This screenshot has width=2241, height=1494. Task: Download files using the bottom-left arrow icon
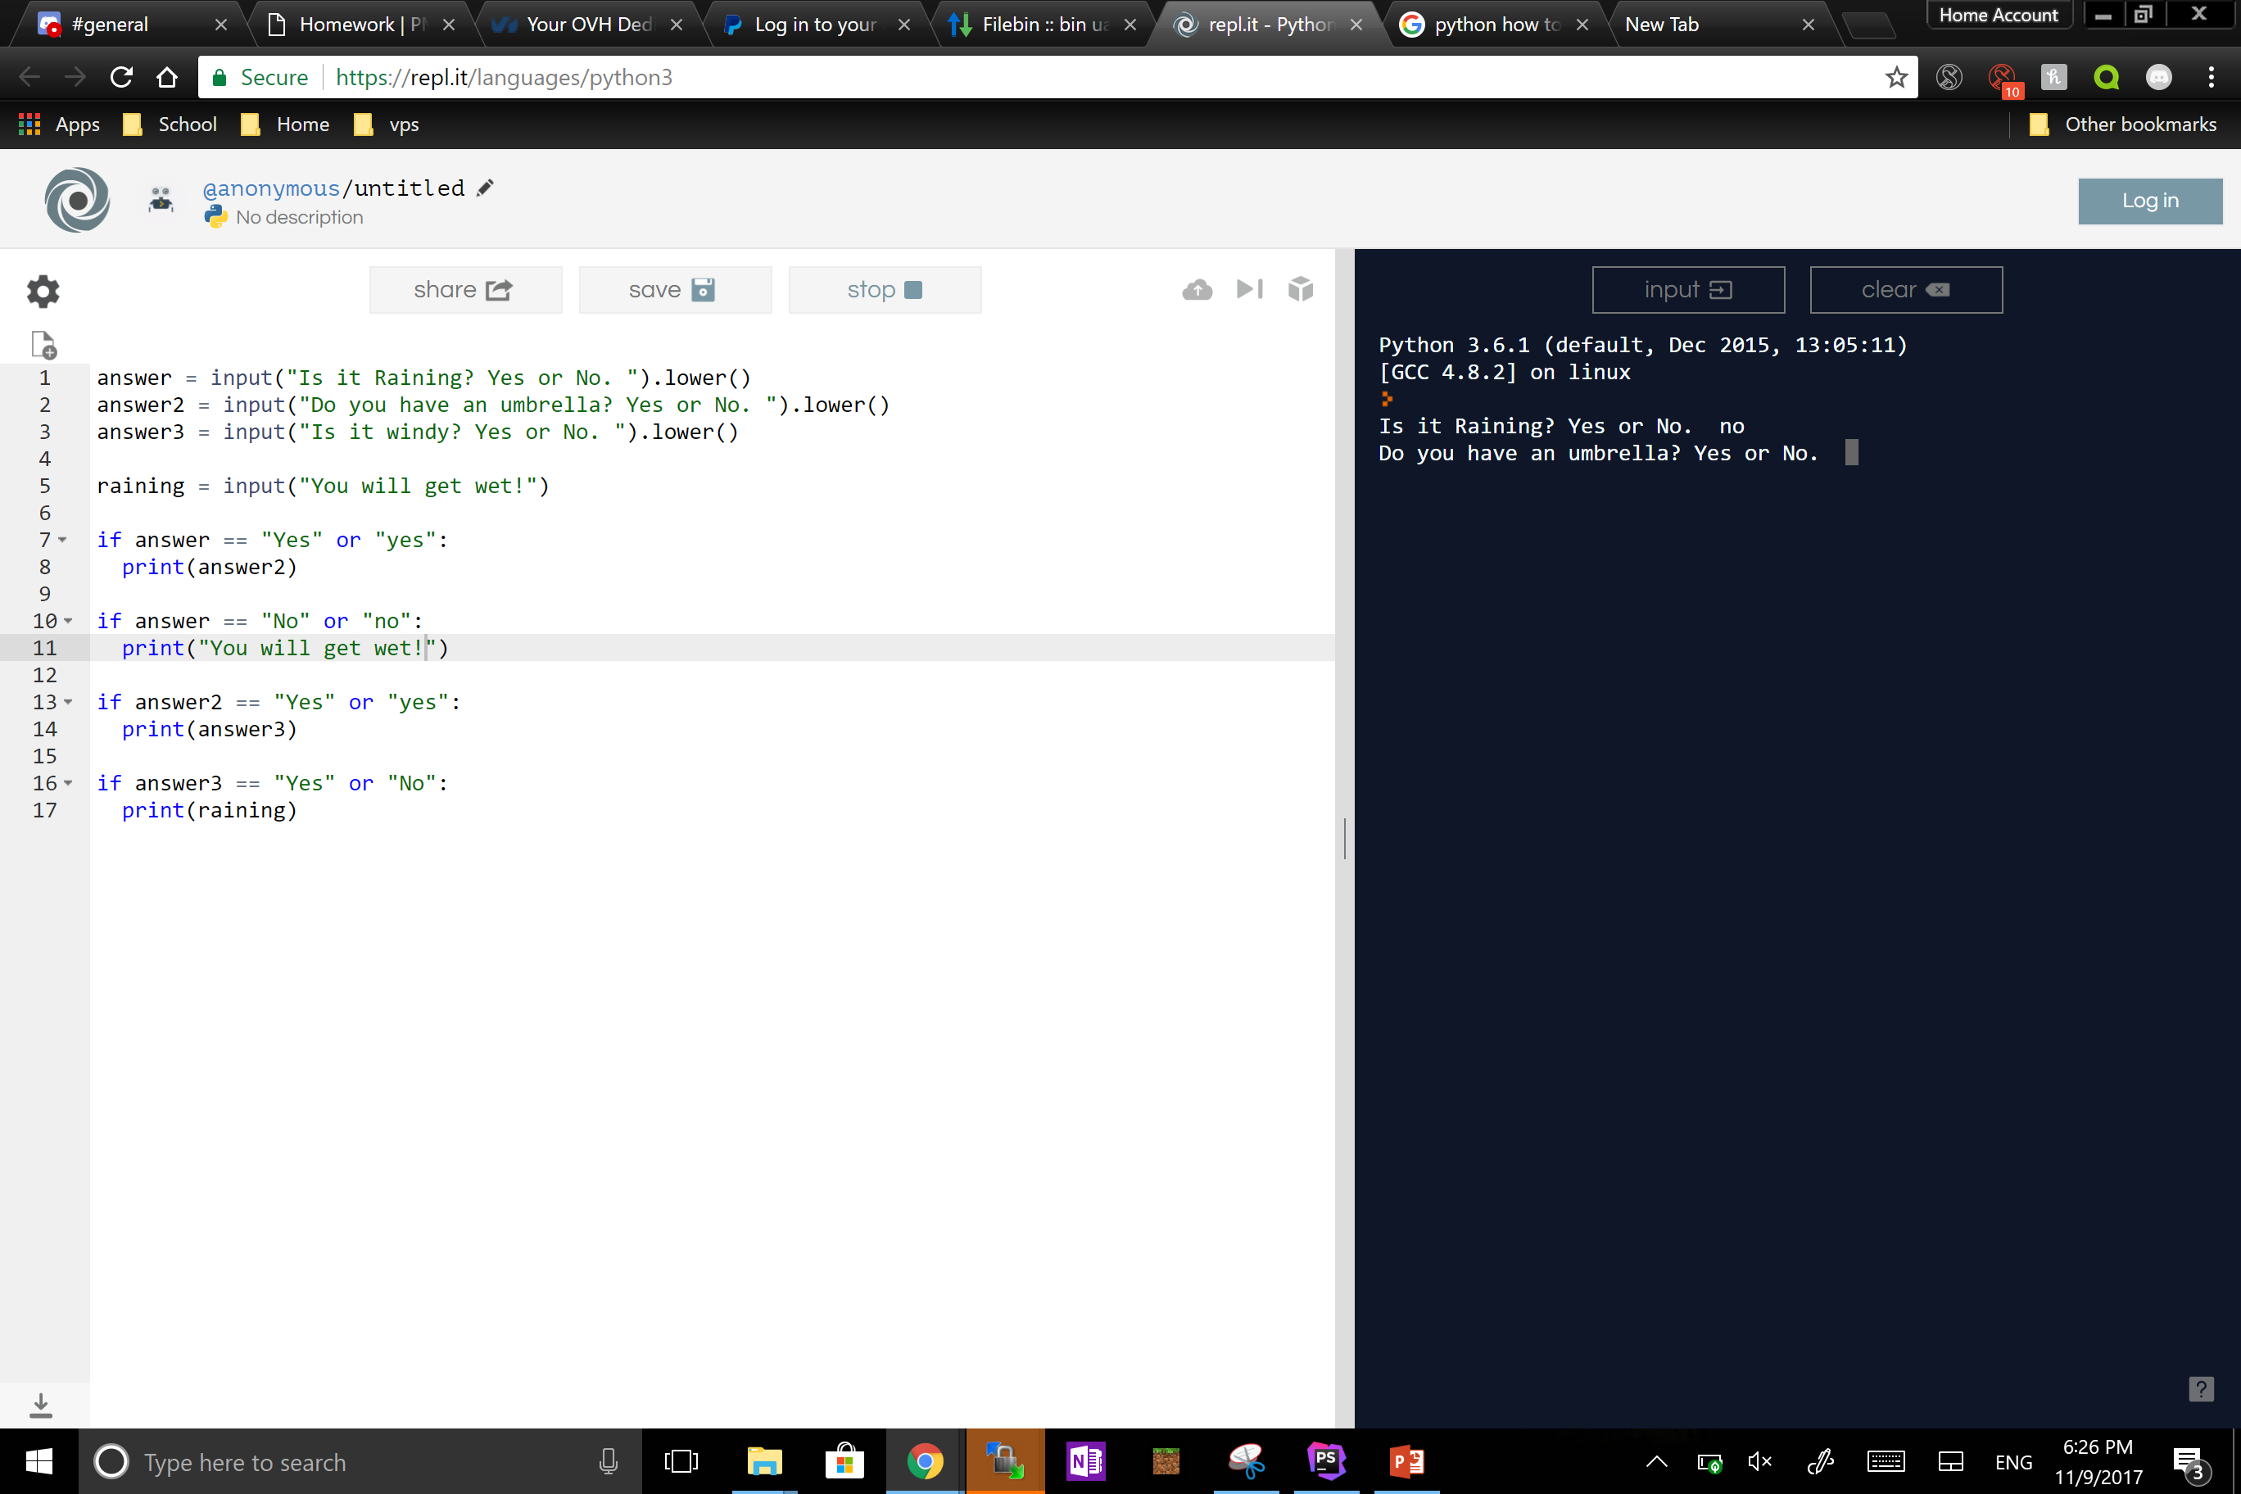point(41,1406)
